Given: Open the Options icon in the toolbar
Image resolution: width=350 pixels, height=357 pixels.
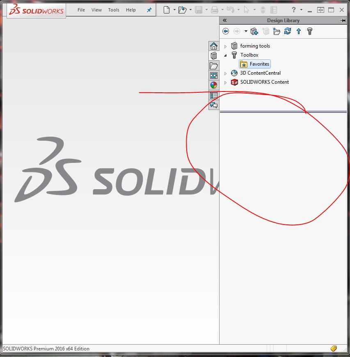Looking at the screenshot, I should coord(274,10).
